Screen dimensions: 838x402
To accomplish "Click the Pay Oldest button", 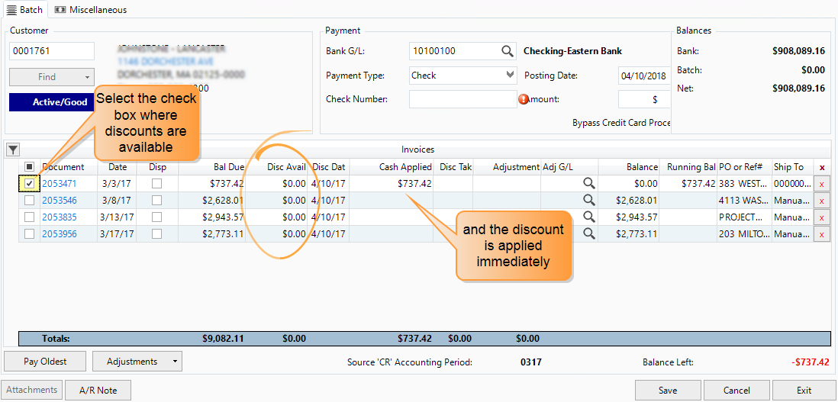I will tap(45, 362).
